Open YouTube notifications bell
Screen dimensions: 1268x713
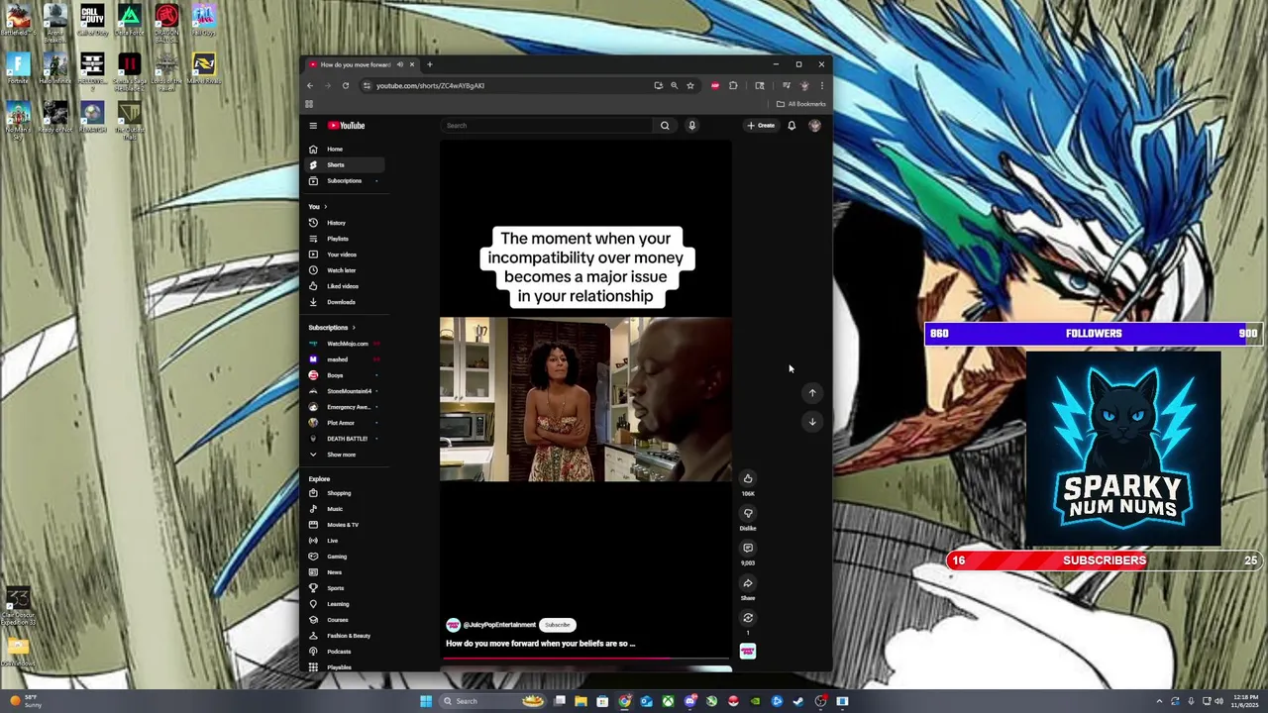pos(792,126)
